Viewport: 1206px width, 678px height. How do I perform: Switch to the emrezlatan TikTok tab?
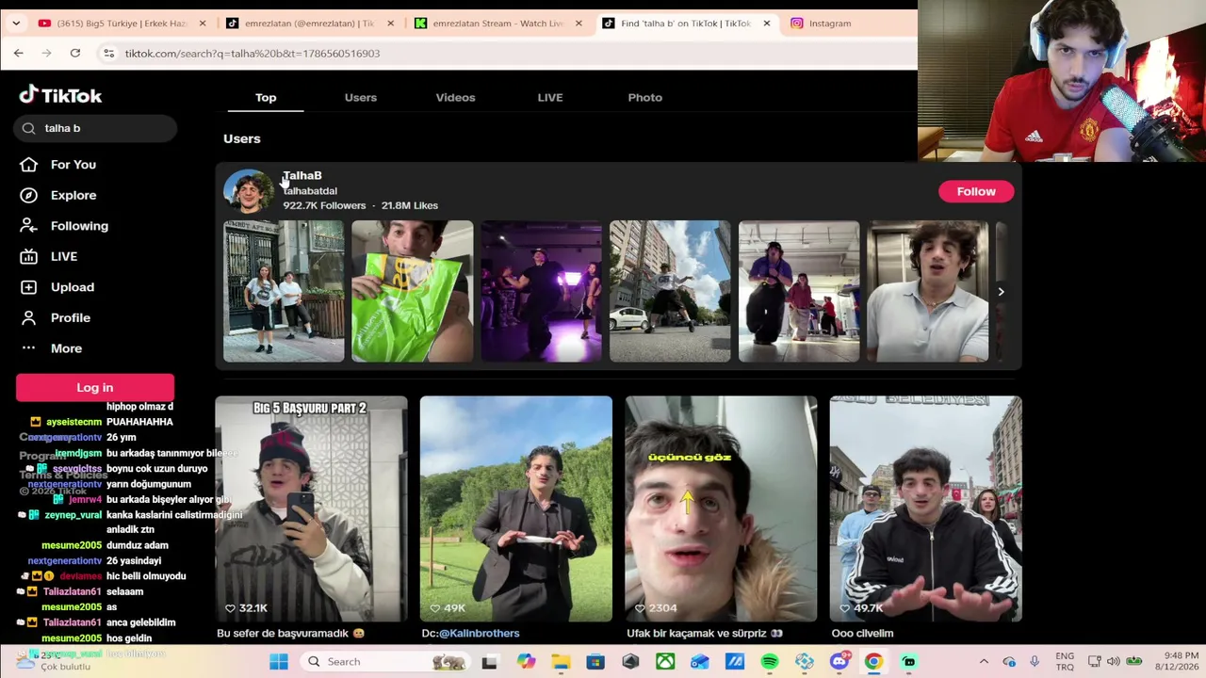pos(311,24)
